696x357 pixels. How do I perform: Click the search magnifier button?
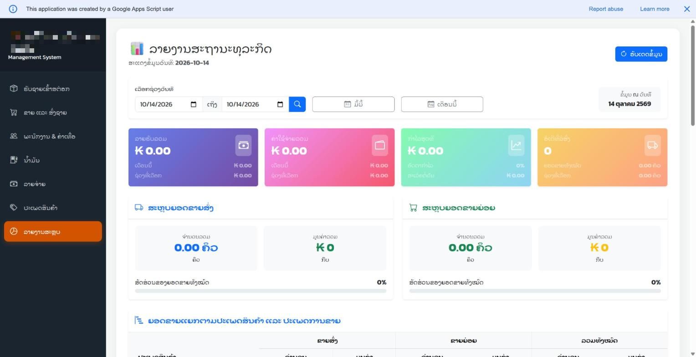[x=297, y=104]
